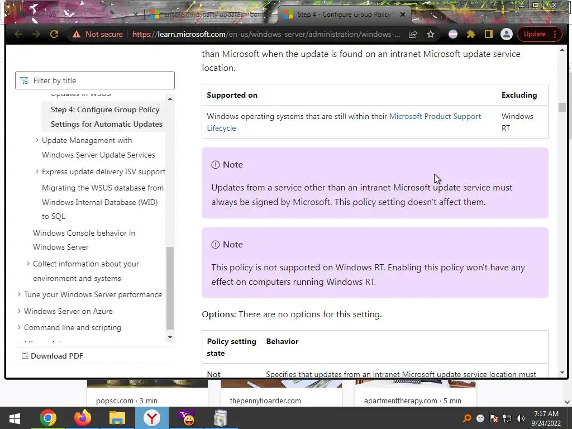
Task: Open the clock showing 7:17 AM
Action: pyautogui.click(x=546, y=418)
